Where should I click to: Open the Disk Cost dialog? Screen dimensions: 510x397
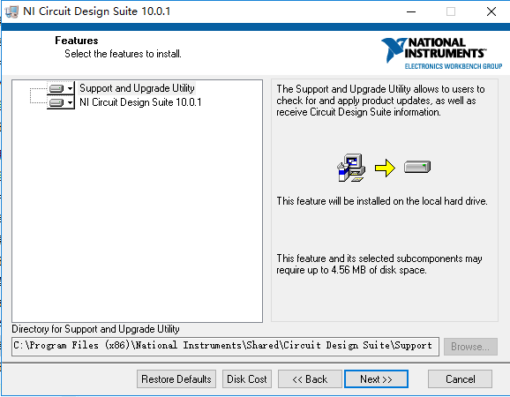(247, 379)
